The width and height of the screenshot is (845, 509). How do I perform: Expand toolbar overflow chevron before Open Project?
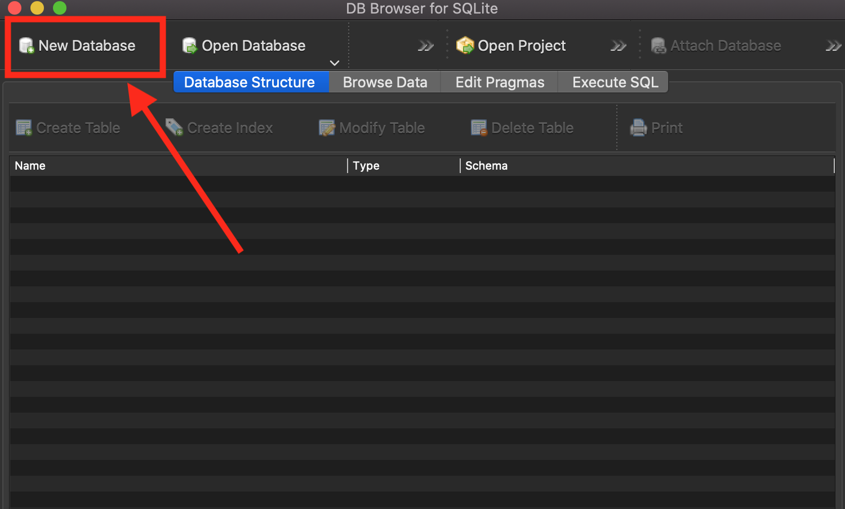pyautogui.click(x=426, y=46)
